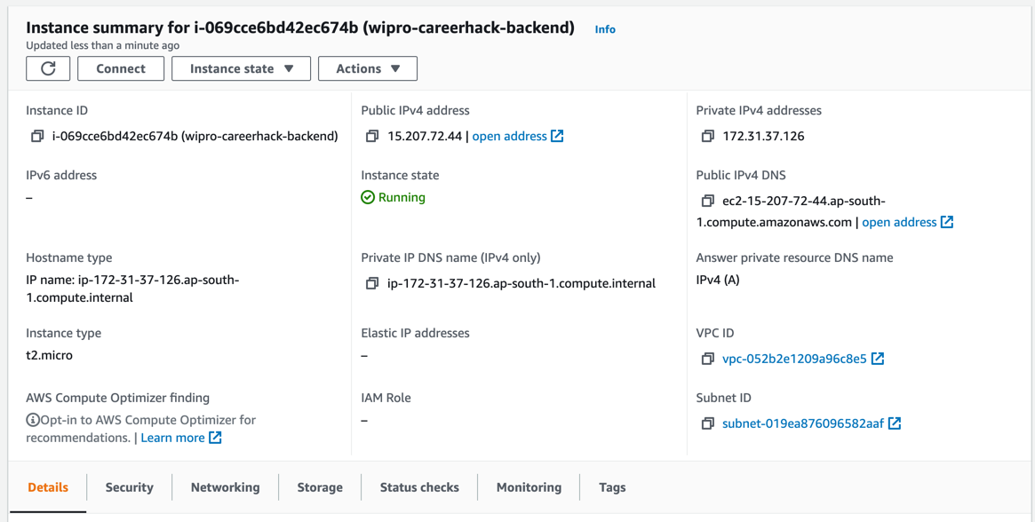Open the vpc-052b2e1209a96c8e5 link
This screenshot has height=522, width=1035.
click(794, 359)
